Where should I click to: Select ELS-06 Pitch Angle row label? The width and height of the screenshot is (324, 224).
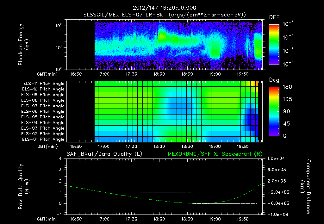coord(43,112)
